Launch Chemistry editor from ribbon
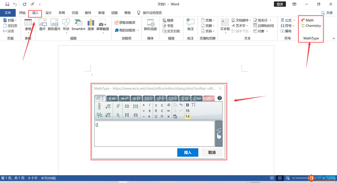 click(x=311, y=26)
